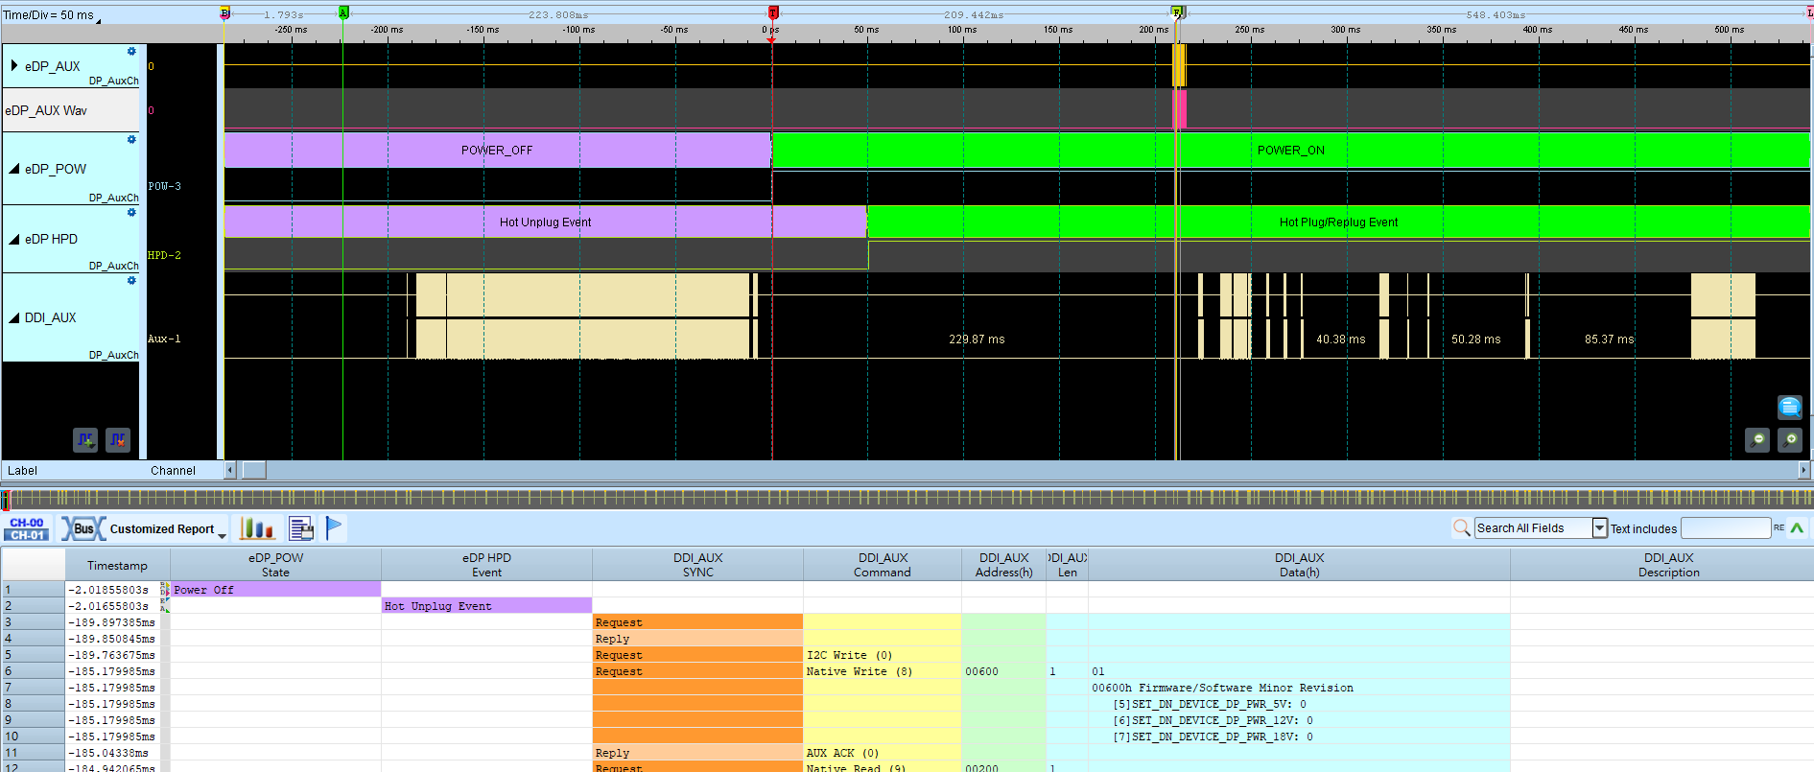Click the search magnifier icon

pos(1462,528)
